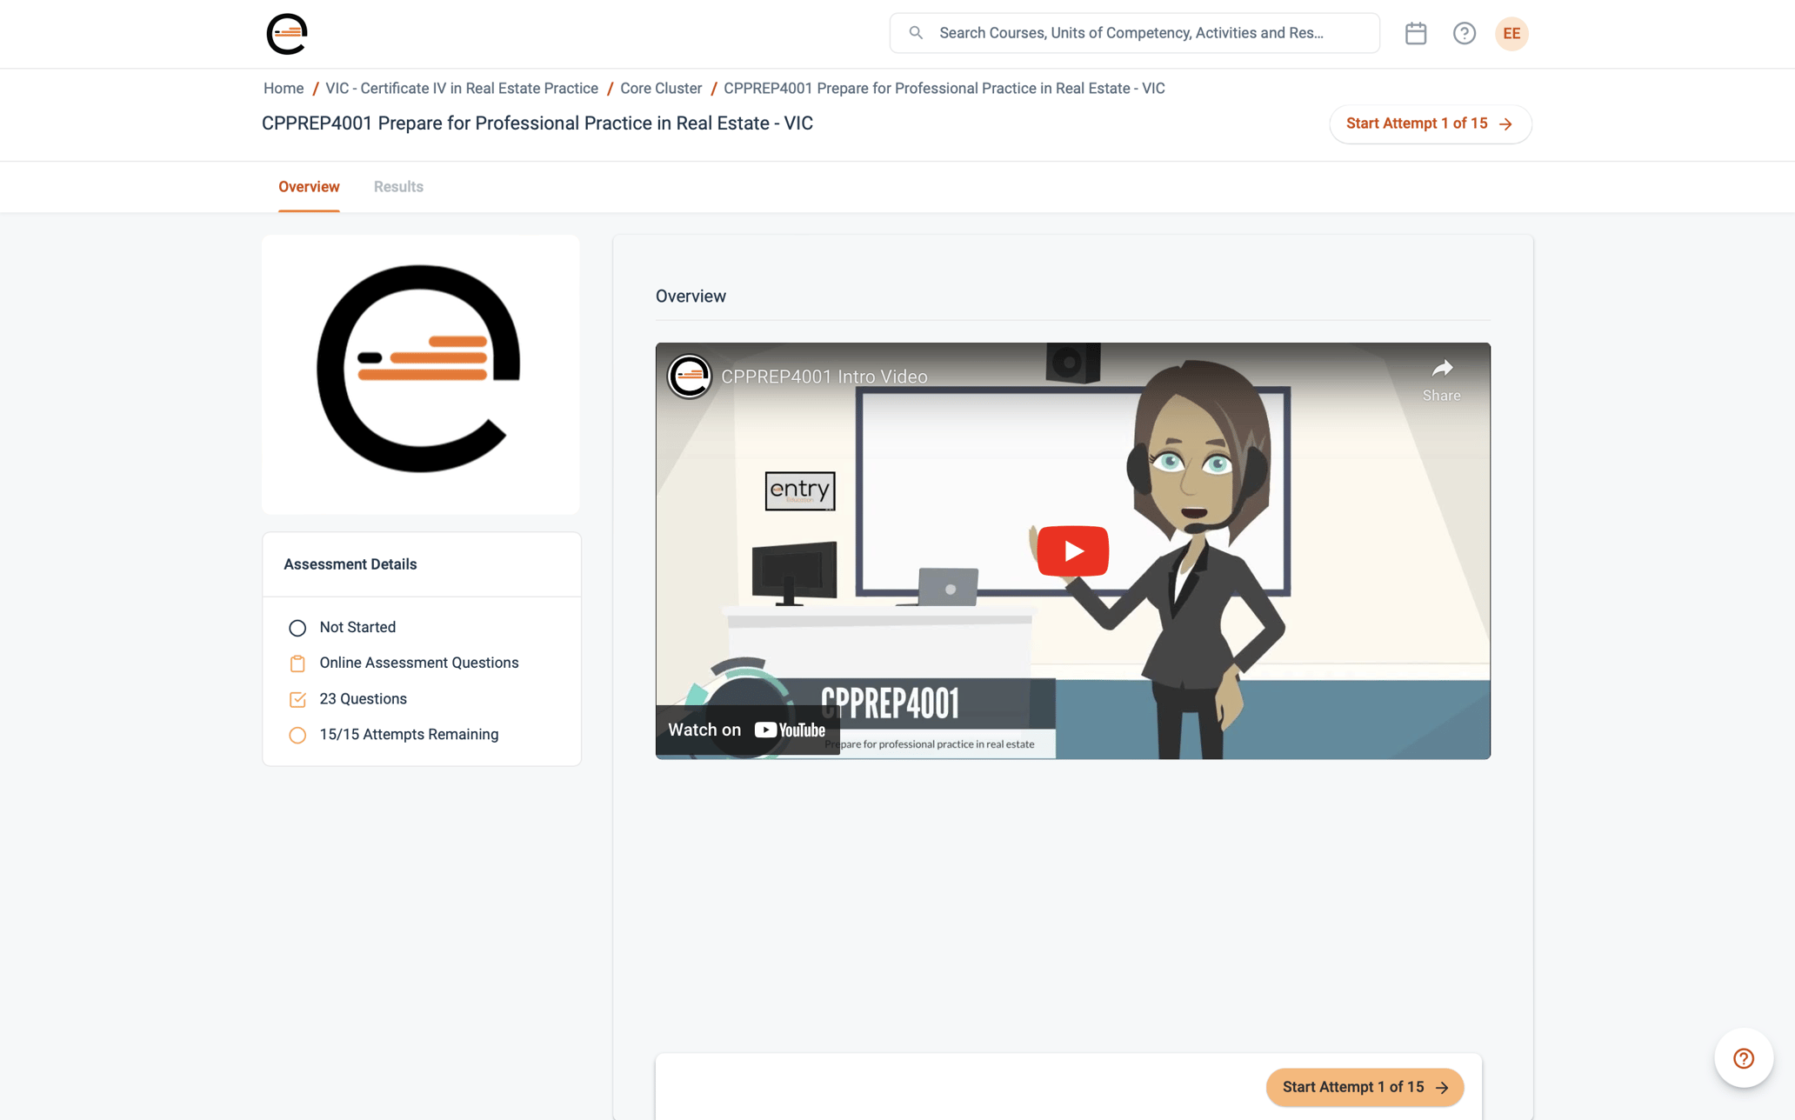Viewport: 1795px width, 1120px height.
Task: Click the help question mark icon in header
Action: pyautogui.click(x=1464, y=33)
